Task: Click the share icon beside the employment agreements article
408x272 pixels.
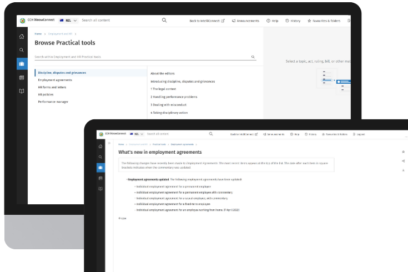Action: (403, 161)
